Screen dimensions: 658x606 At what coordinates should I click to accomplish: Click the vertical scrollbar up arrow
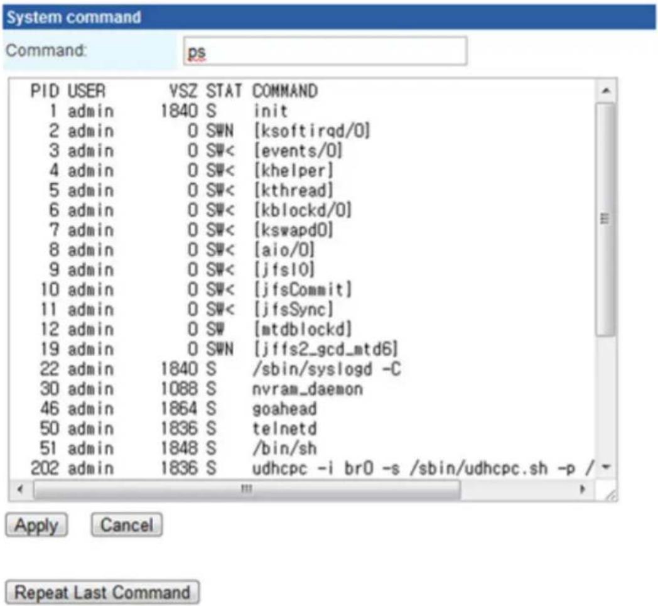[605, 90]
